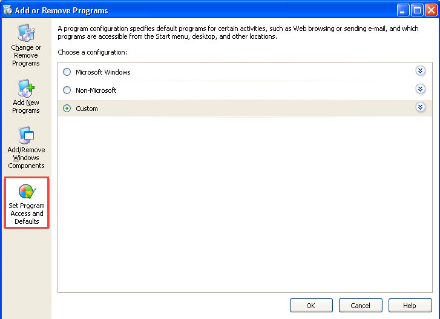This screenshot has width=440, height=319.
Task: Click the 'Non-Microsoft' label text
Action: pos(96,90)
